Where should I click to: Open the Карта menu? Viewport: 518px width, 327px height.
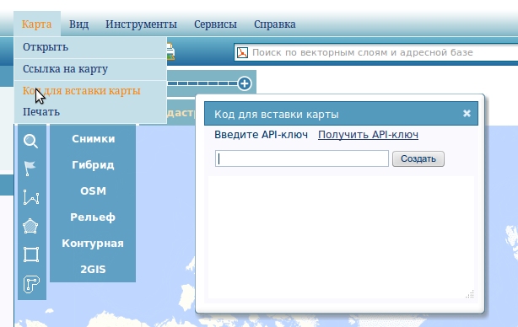point(36,24)
